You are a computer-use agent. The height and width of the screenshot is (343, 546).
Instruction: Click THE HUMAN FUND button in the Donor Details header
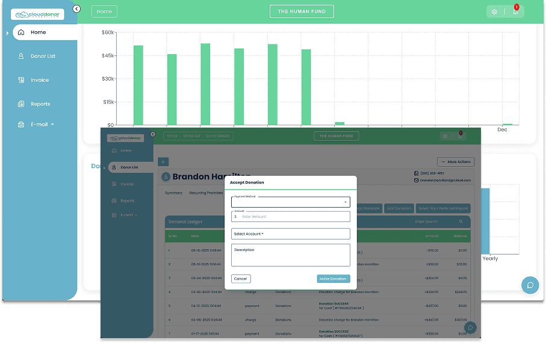coord(337,136)
